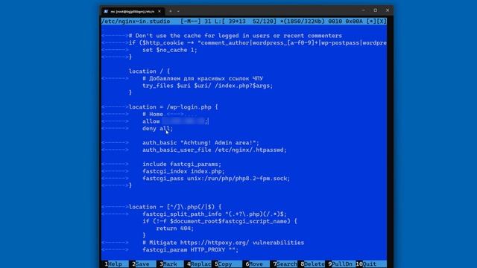
Task: Click the 'location / {' line
Action: pos(149,71)
